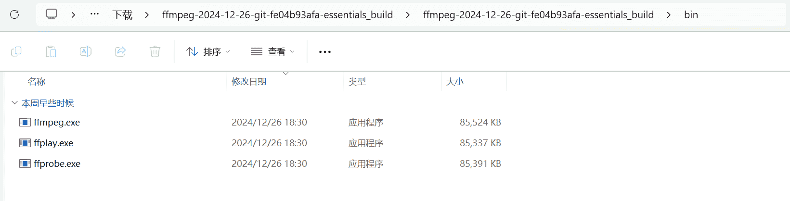790x201 pixels.
Task: Click the copy icon in toolbar
Action: pyautogui.click(x=16, y=51)
